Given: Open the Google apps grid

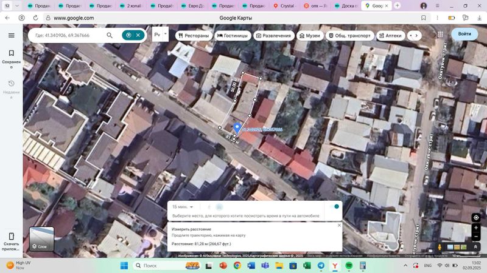Looking at the screenshot, I should tap(440, 35).
